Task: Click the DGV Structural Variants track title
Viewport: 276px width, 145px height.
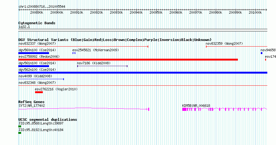Action: 115,40
